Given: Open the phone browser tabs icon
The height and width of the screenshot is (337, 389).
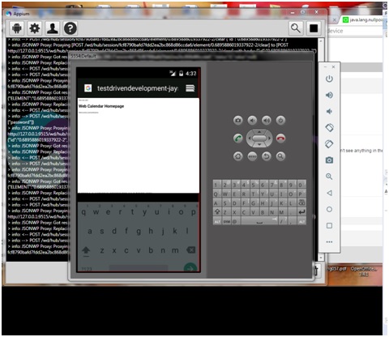Looking at the screenshot, I should pyautogui.click(x=190, y=88).
